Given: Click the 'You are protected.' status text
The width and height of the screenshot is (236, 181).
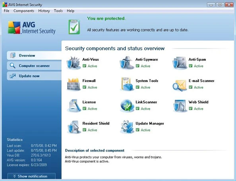Looking at the screenshot, I should (106, 19).
